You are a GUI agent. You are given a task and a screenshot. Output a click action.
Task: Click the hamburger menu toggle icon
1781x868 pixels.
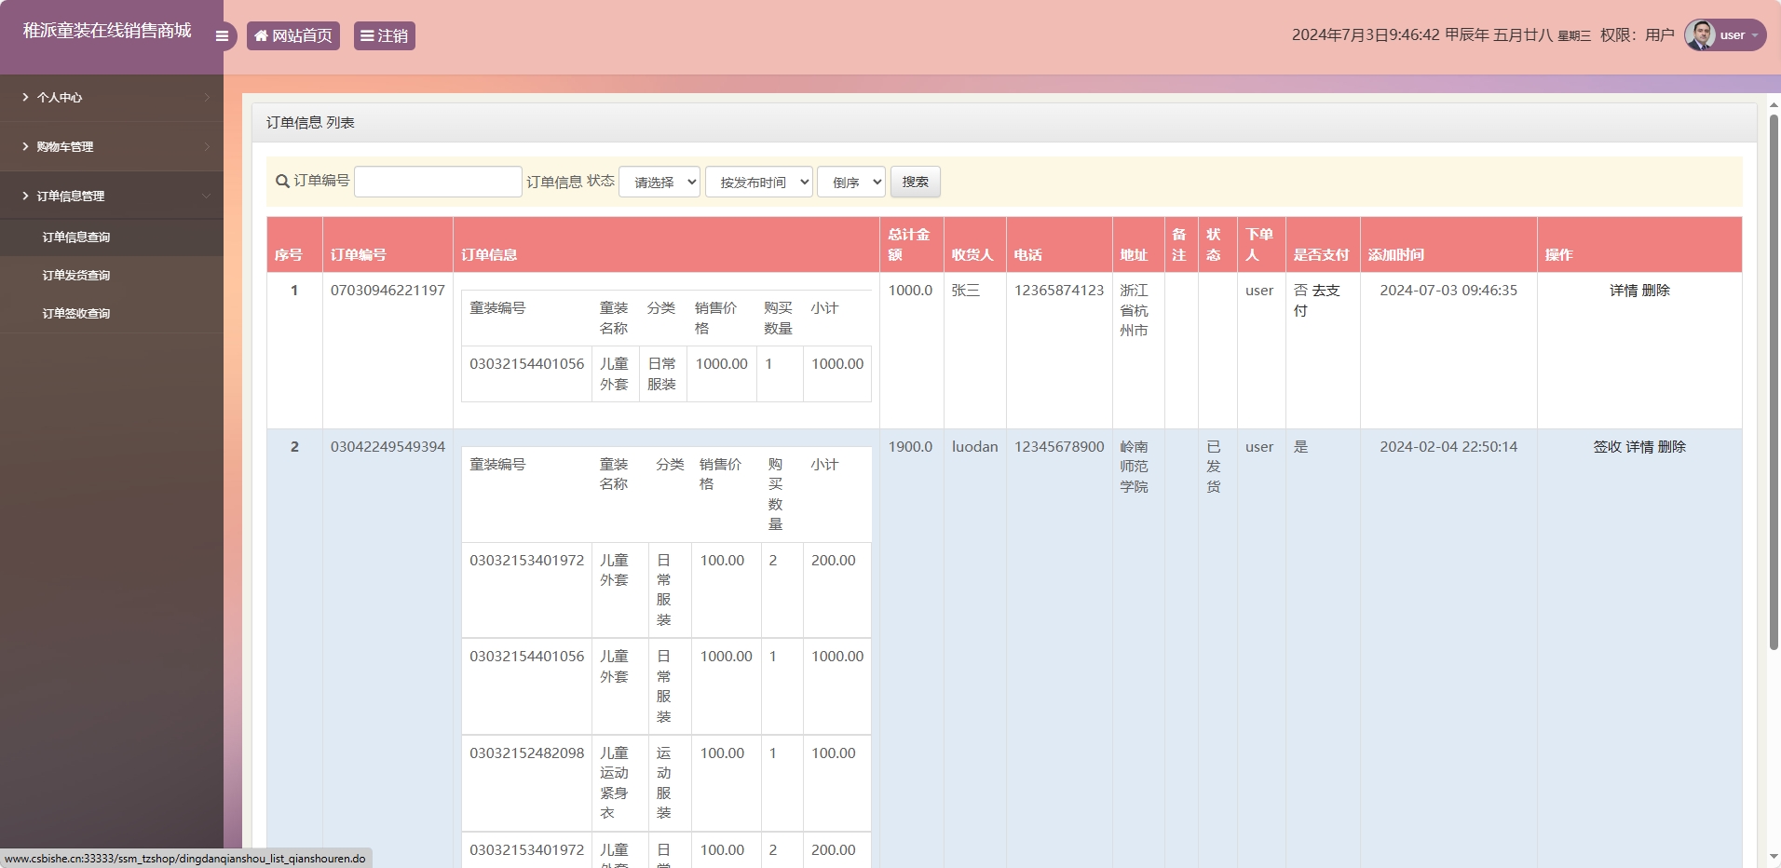222,35
